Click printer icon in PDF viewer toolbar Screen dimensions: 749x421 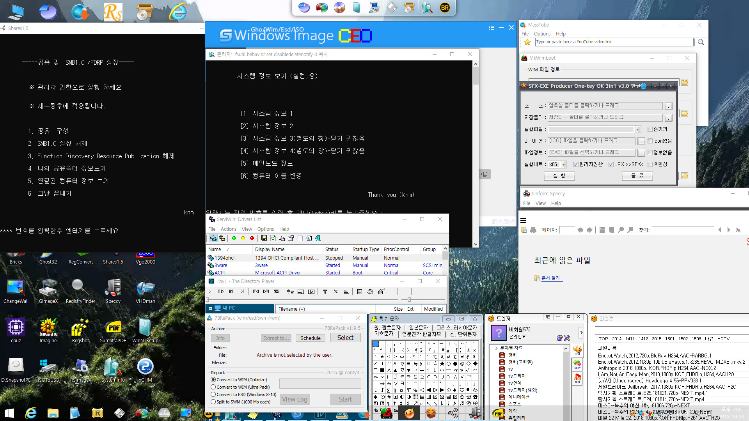pyautogui.click(x=533, y=230)
